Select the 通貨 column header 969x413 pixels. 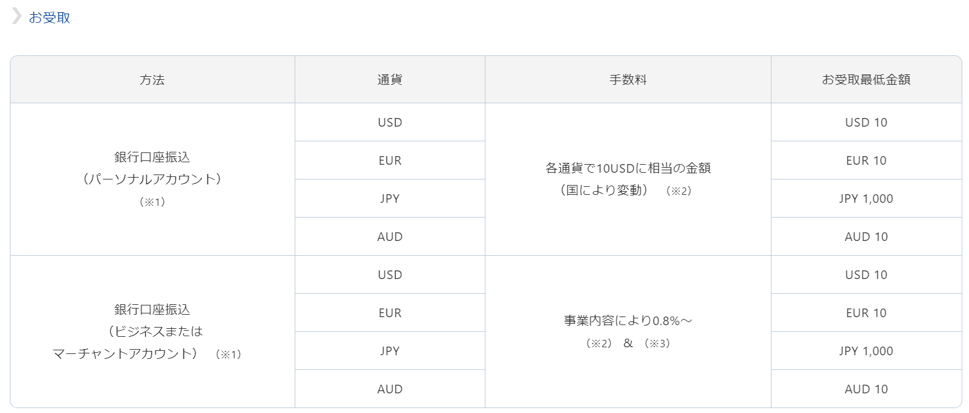390,79
